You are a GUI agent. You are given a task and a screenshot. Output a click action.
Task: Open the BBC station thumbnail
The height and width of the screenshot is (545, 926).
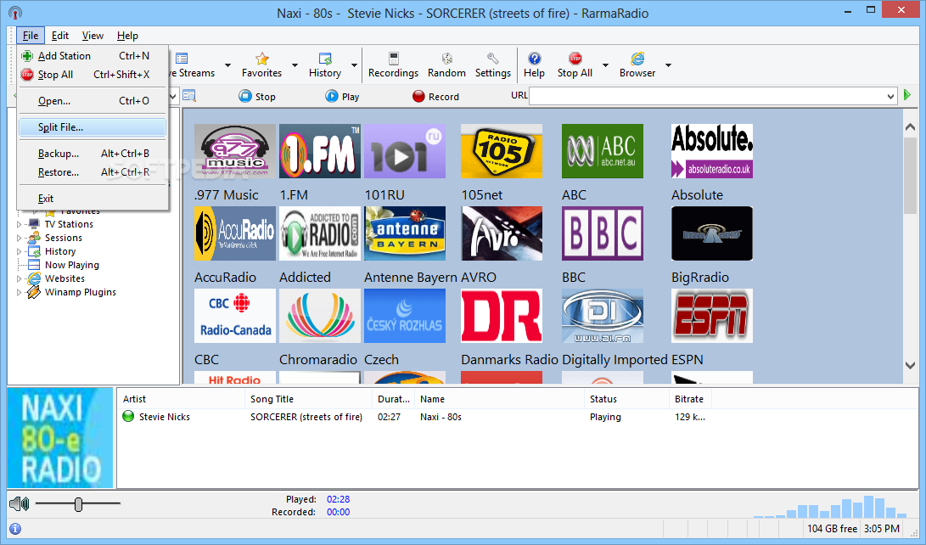coord(603,233)
